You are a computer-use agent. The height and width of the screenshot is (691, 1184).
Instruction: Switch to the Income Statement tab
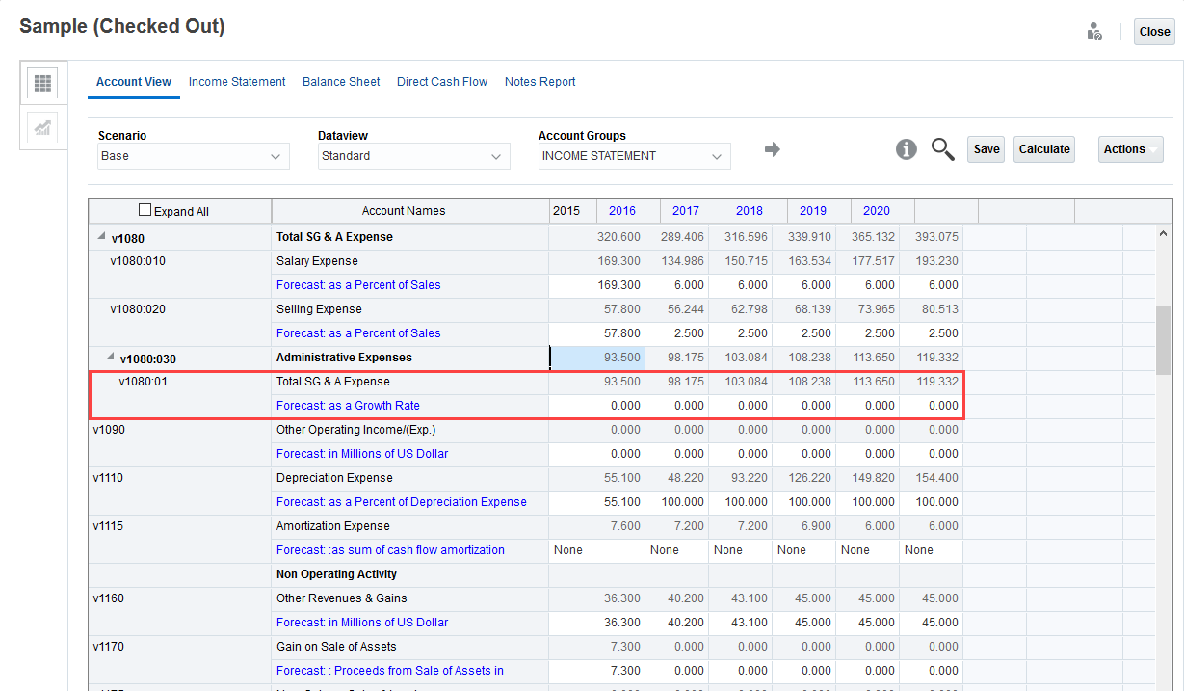(237, 82)
